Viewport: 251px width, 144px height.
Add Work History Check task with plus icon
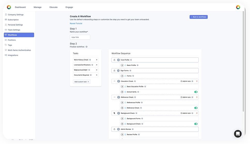tap(97, 60)
